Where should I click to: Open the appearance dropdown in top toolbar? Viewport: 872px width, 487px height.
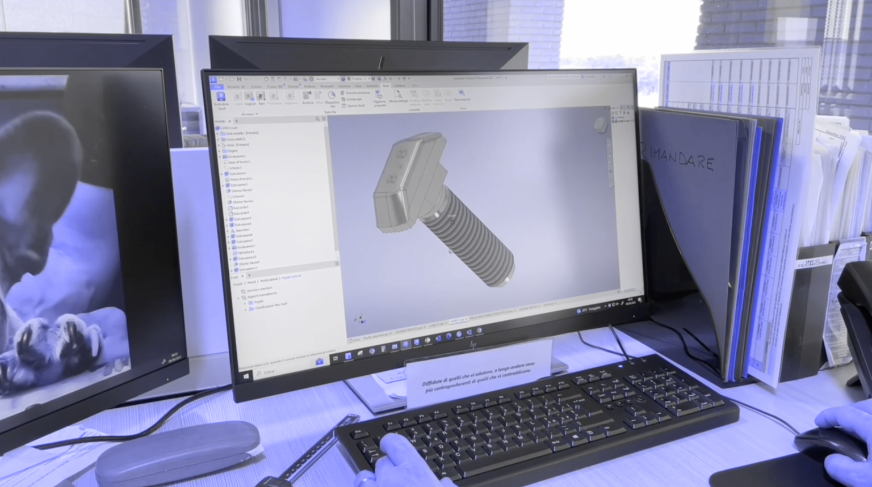[358, 79]
